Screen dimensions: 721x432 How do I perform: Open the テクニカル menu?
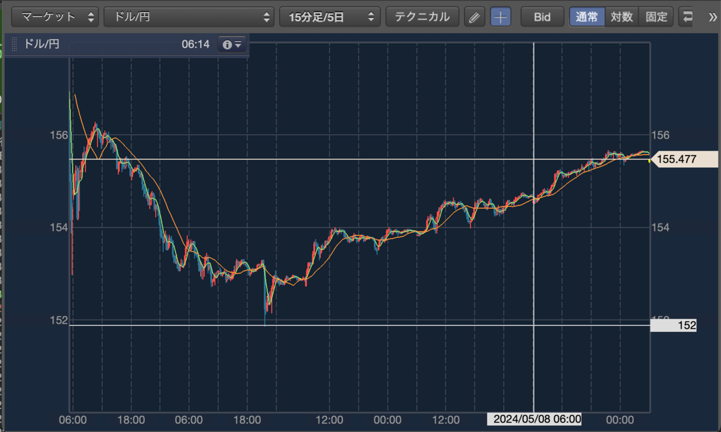point(422,17)
